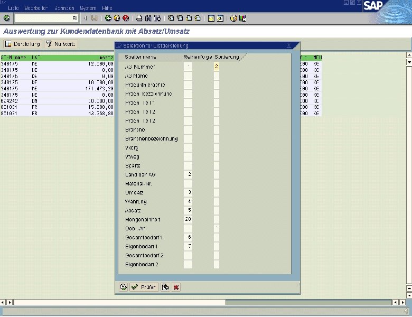Screen dimensions: 412x317
Task: Click the Save diskette icon
Action: pos(95,18)
